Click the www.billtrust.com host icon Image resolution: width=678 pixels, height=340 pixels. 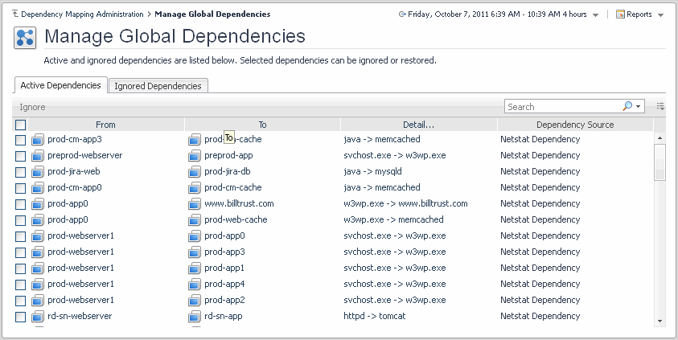click(x=194, y=204)
